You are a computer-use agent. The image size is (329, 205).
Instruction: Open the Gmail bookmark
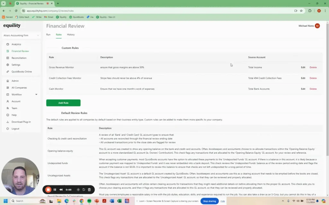tap(49, 17)
